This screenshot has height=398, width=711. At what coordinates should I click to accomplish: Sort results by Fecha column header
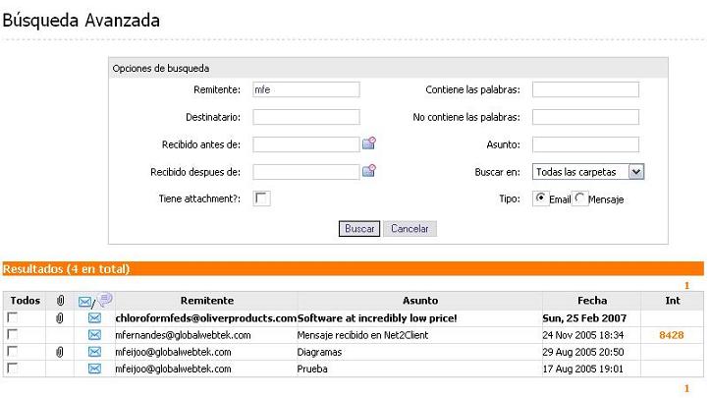click(591, 301)
